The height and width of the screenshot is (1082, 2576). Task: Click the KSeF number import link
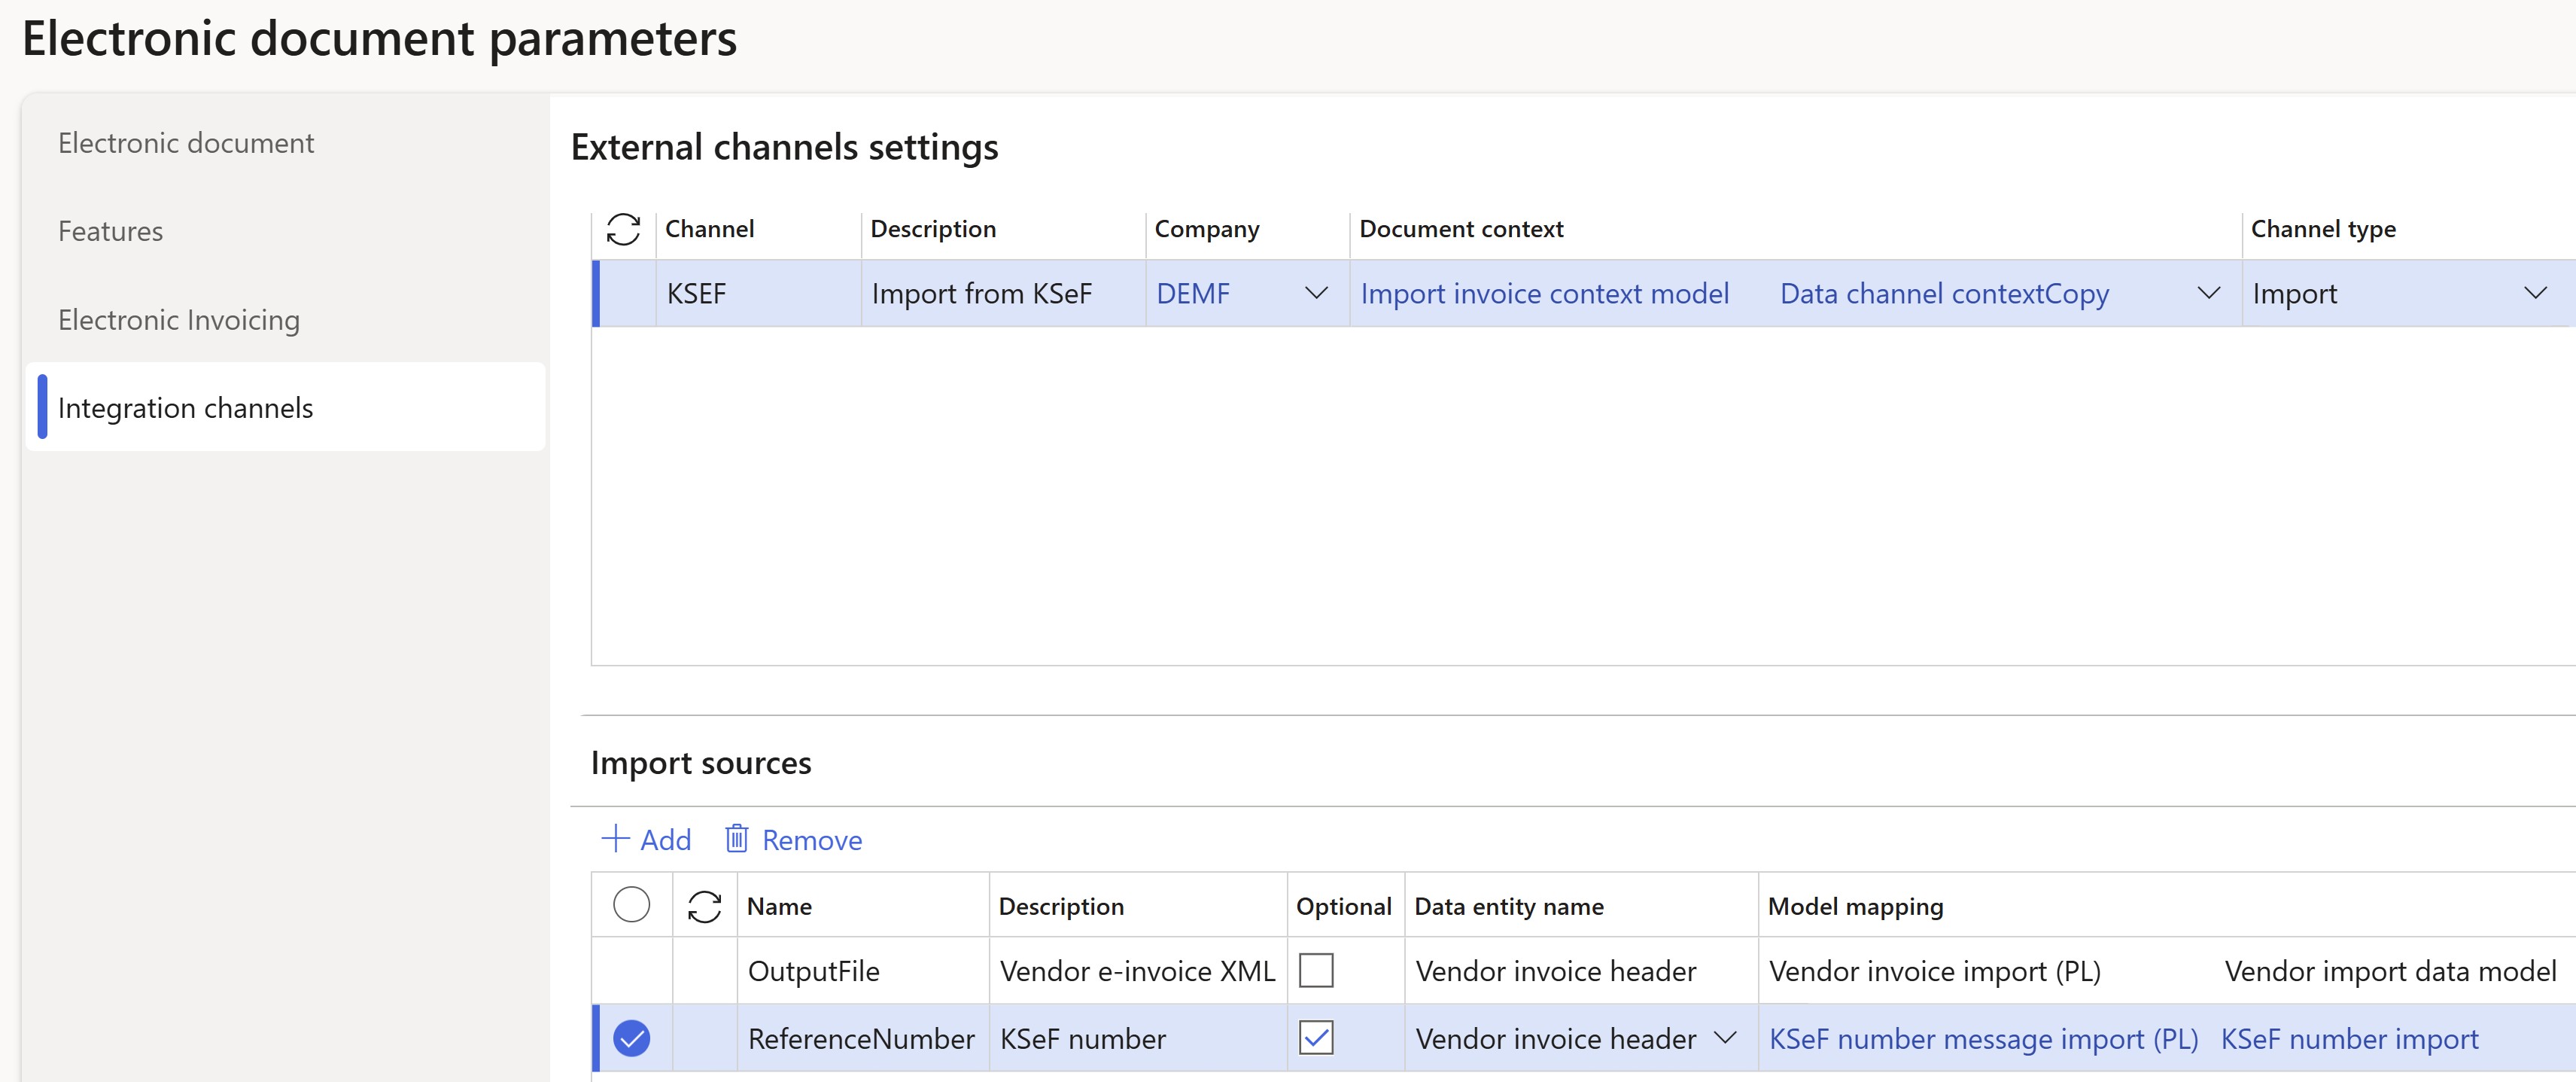pyautogui.click(x=2349, y=1039)
